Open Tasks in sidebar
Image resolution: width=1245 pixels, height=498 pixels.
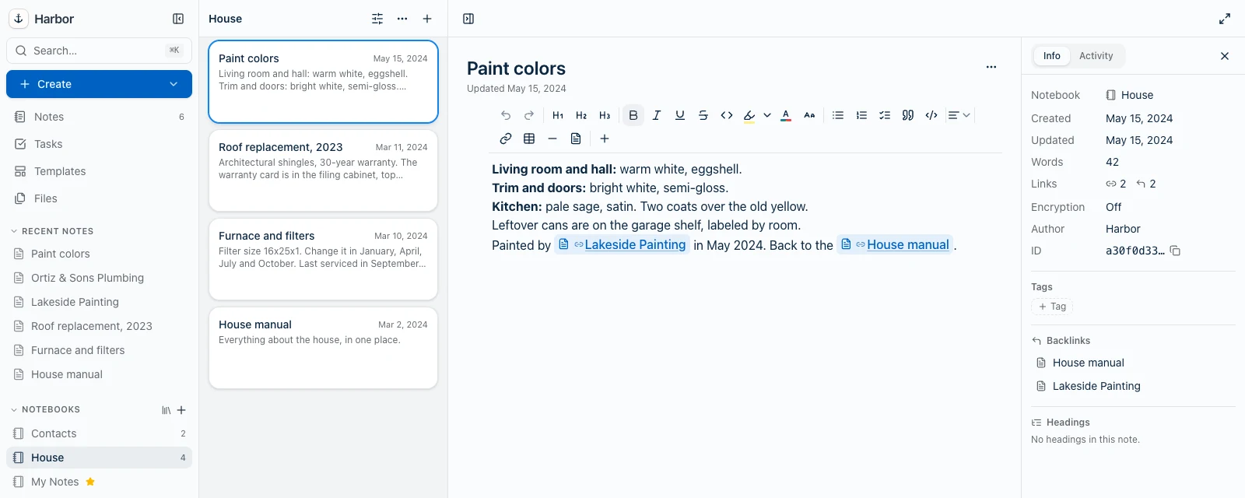(100, 144)
